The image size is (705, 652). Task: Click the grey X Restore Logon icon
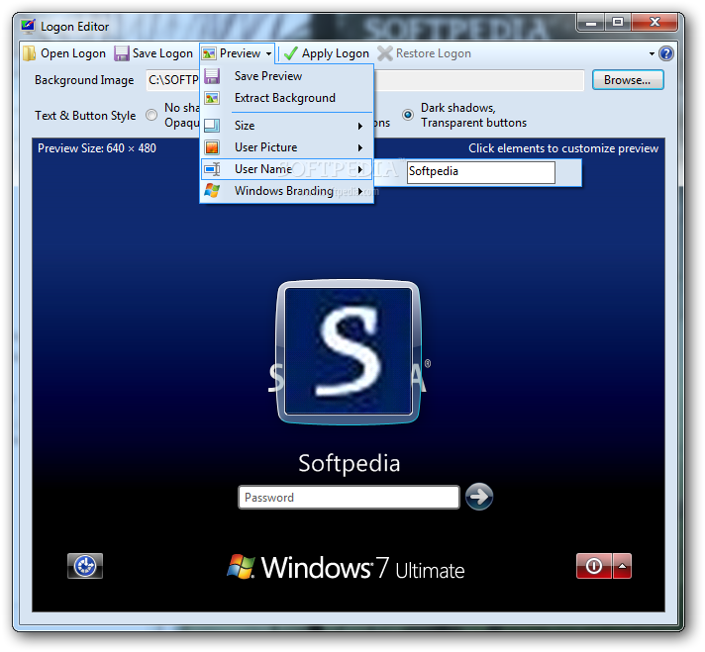[385, 53]
